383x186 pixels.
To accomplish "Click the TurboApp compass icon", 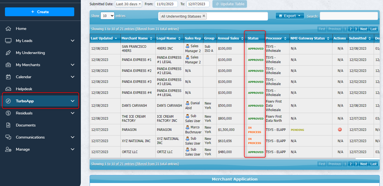I will (x=8, y=101).
